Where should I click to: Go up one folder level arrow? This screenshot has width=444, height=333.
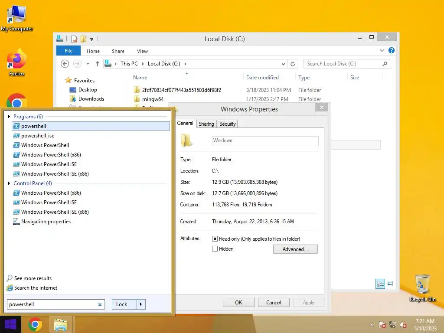[98, 64]
